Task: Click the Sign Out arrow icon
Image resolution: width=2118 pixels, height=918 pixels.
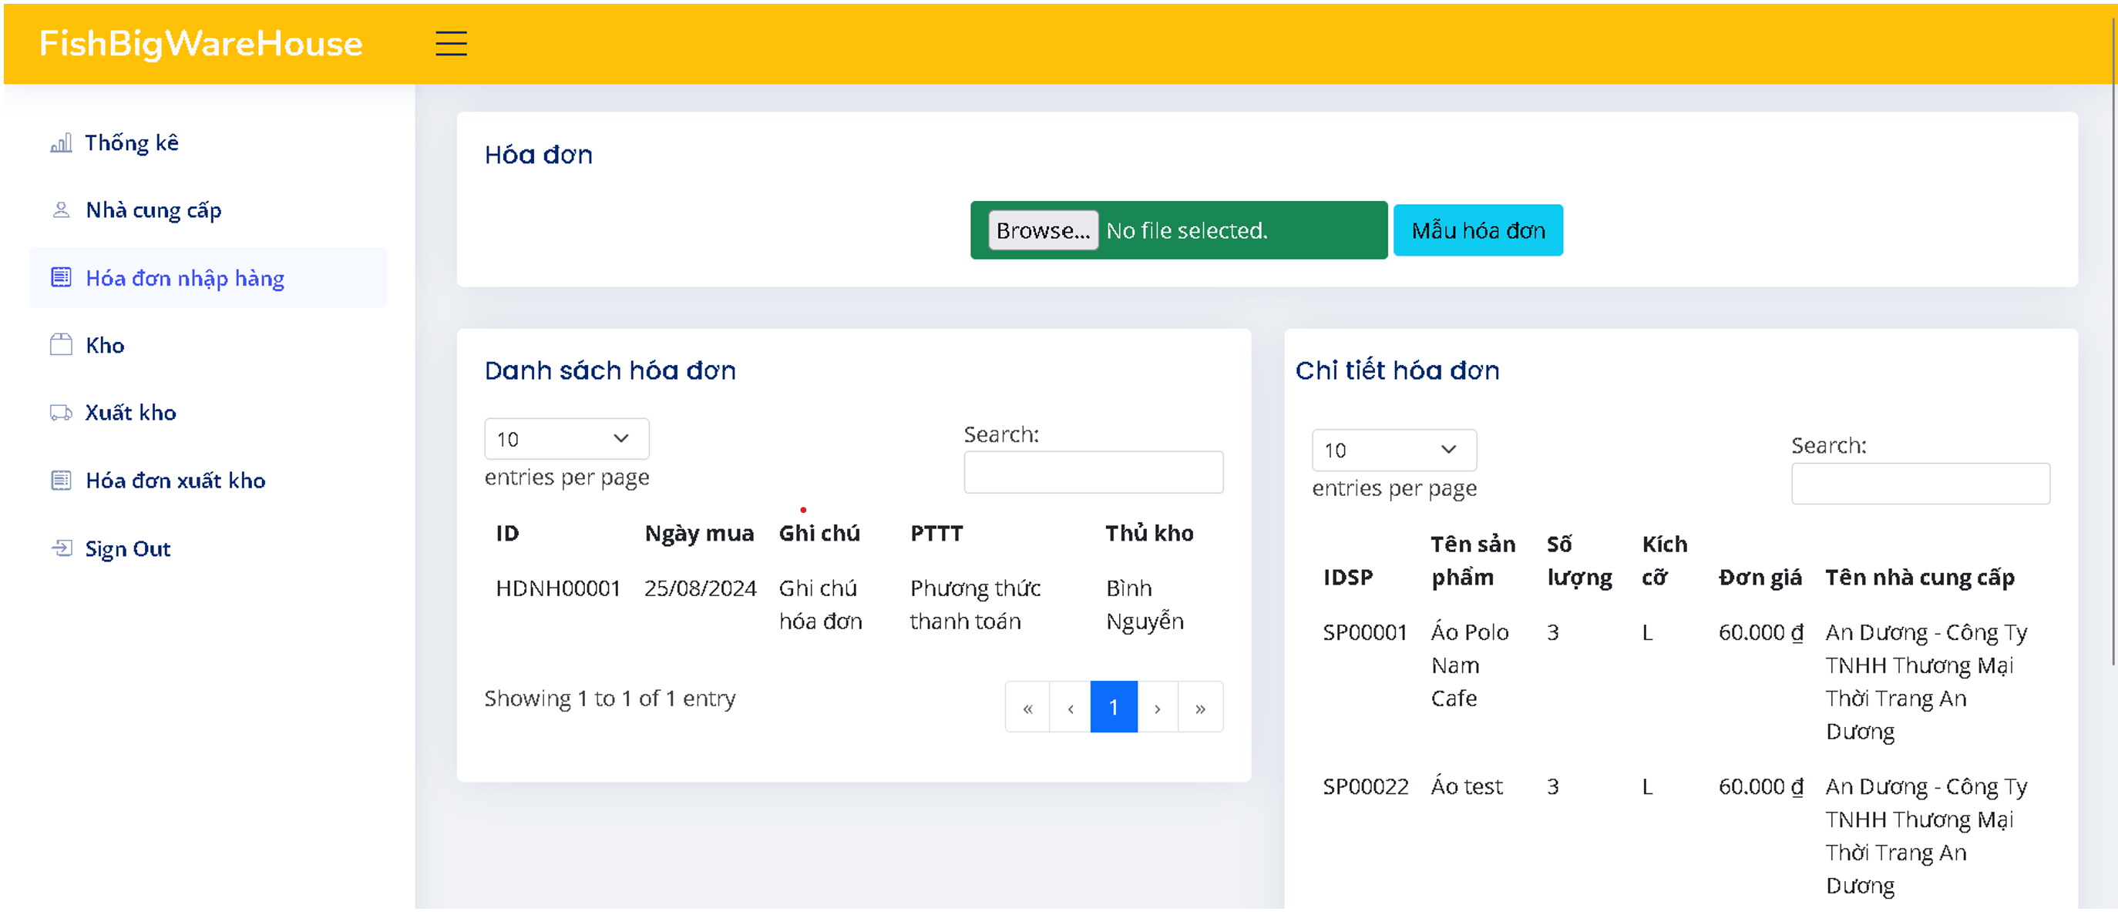Action: coord(61,548)
